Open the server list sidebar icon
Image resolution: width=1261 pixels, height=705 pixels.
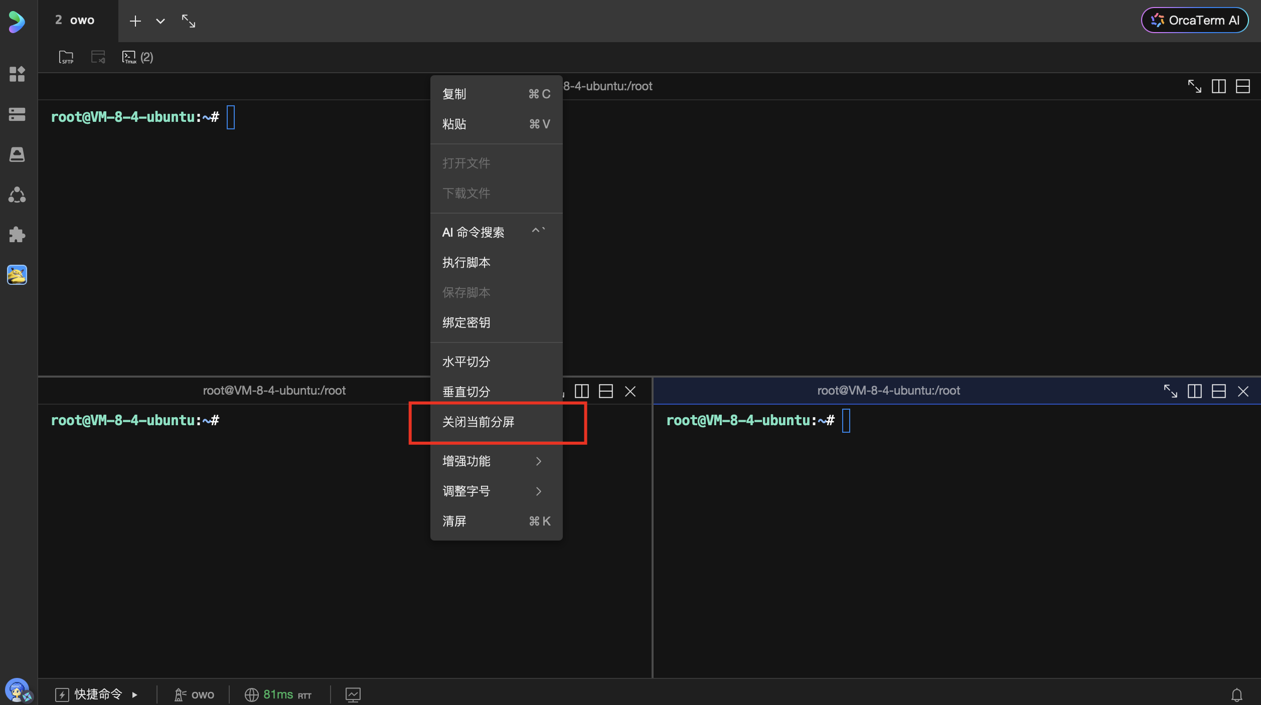(17, 114)
